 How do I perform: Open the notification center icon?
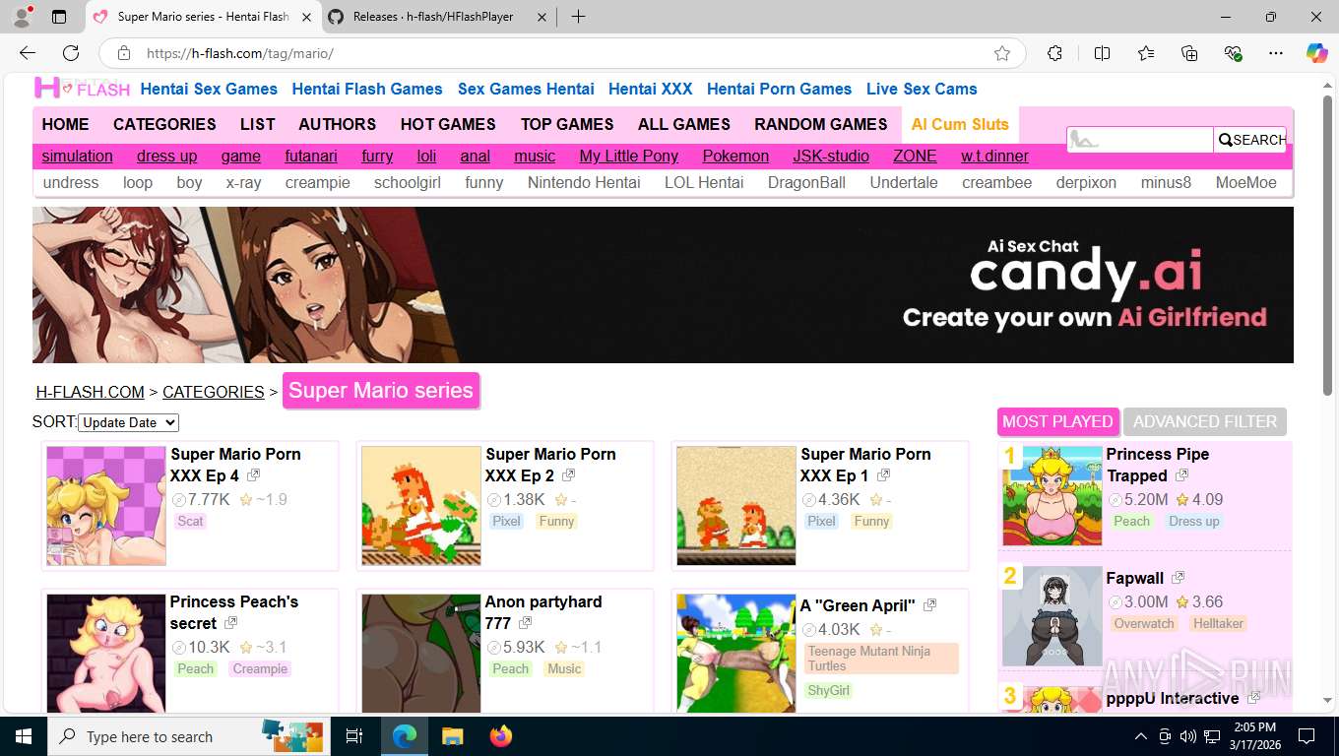tap(1307, 736)
